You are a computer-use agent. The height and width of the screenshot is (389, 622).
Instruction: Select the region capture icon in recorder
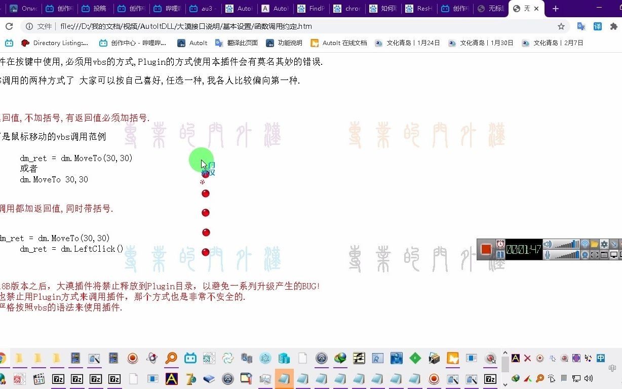595,255
